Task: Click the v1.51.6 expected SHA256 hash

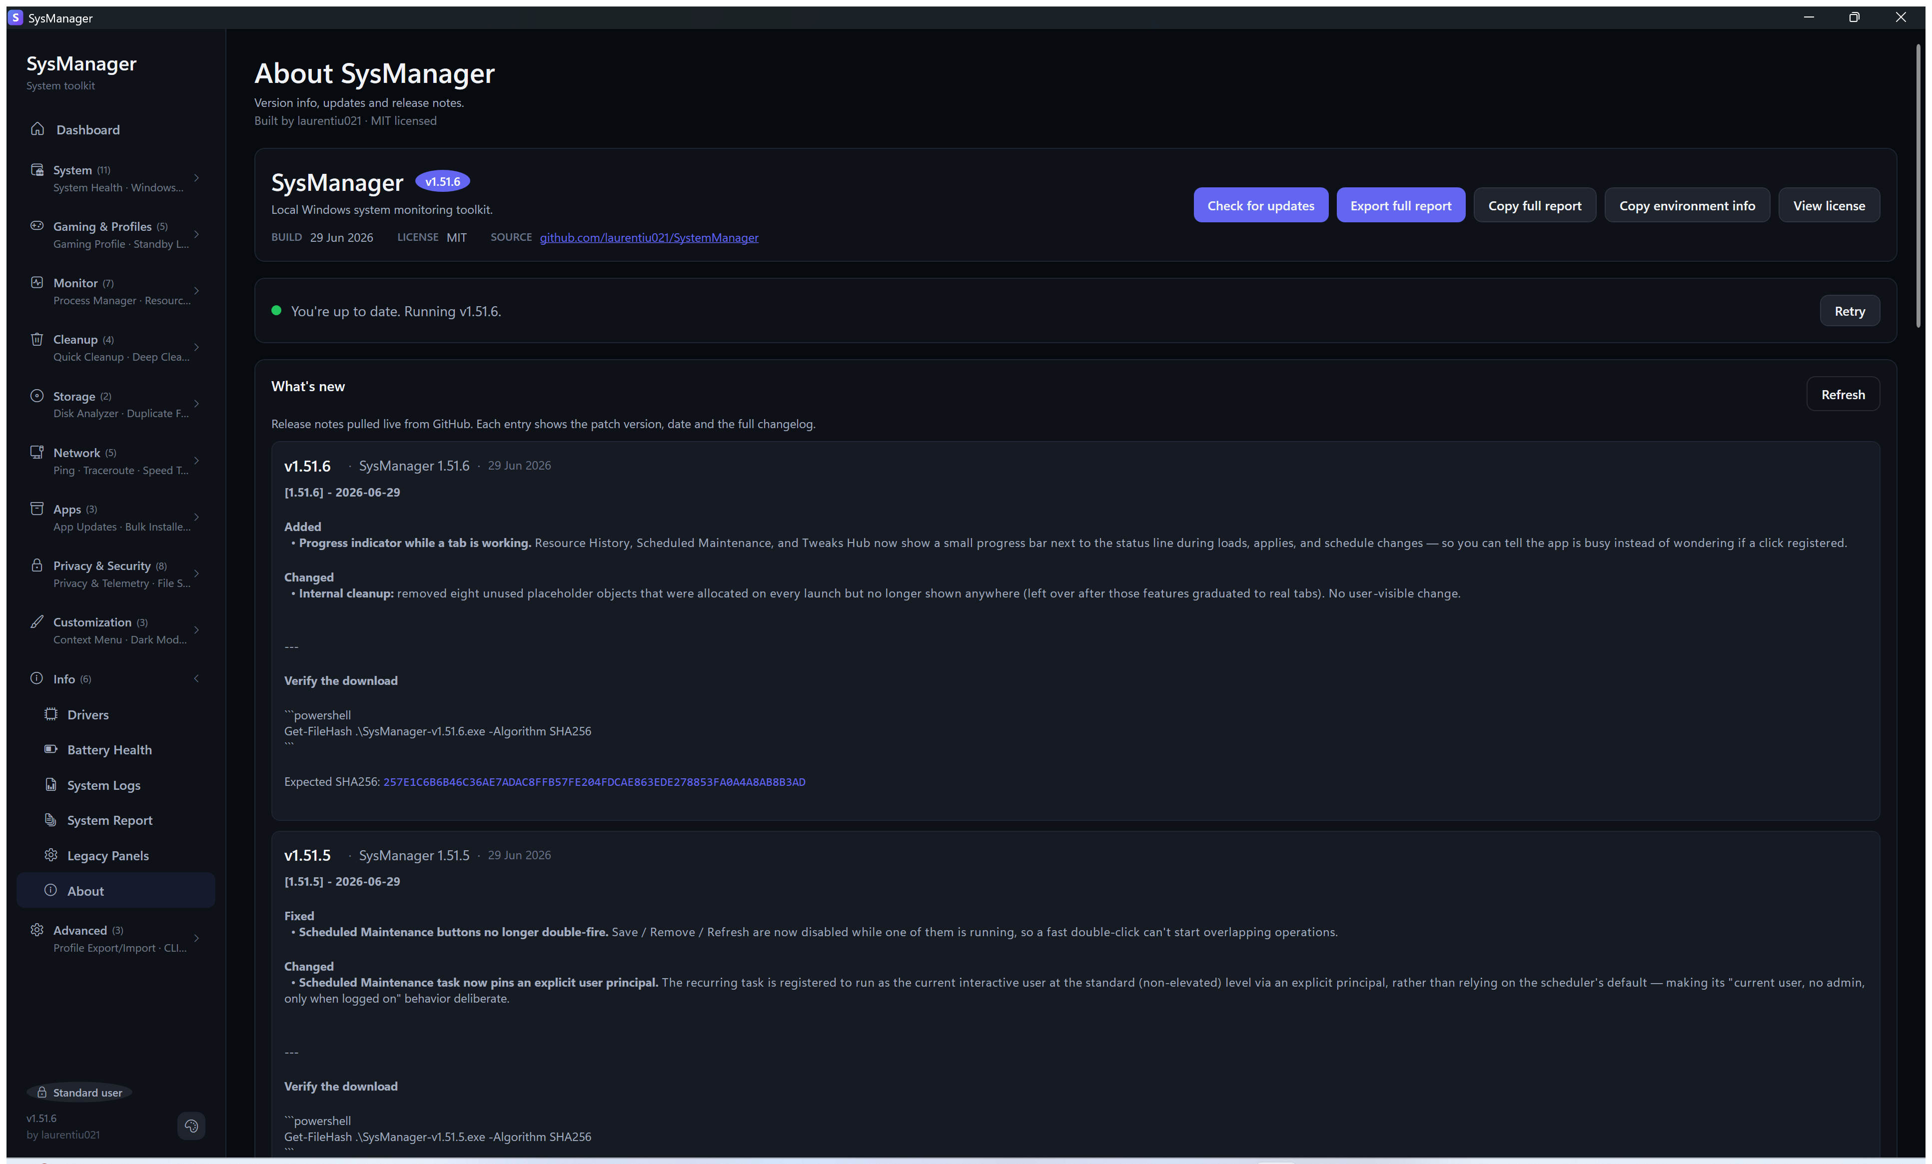Action: point(594,781)
